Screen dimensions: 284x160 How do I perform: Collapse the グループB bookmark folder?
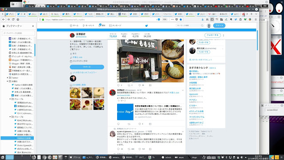coord(10,117)
